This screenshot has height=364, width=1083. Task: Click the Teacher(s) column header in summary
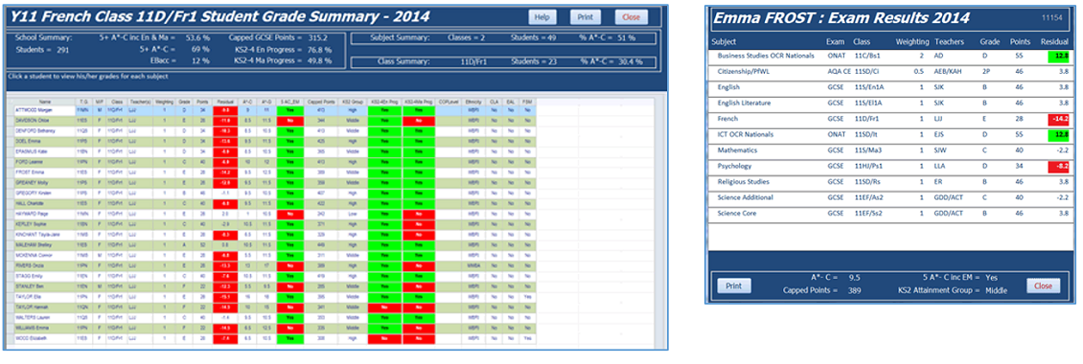(140, 102)
